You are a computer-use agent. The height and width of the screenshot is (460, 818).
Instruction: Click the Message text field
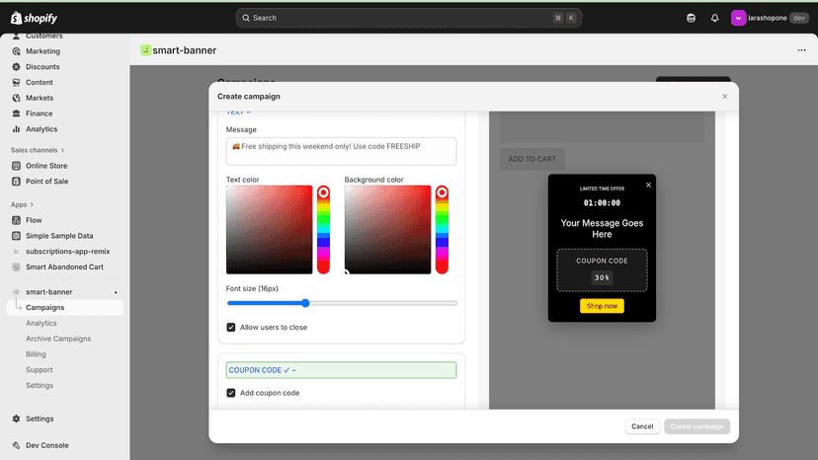coord(341,151)
